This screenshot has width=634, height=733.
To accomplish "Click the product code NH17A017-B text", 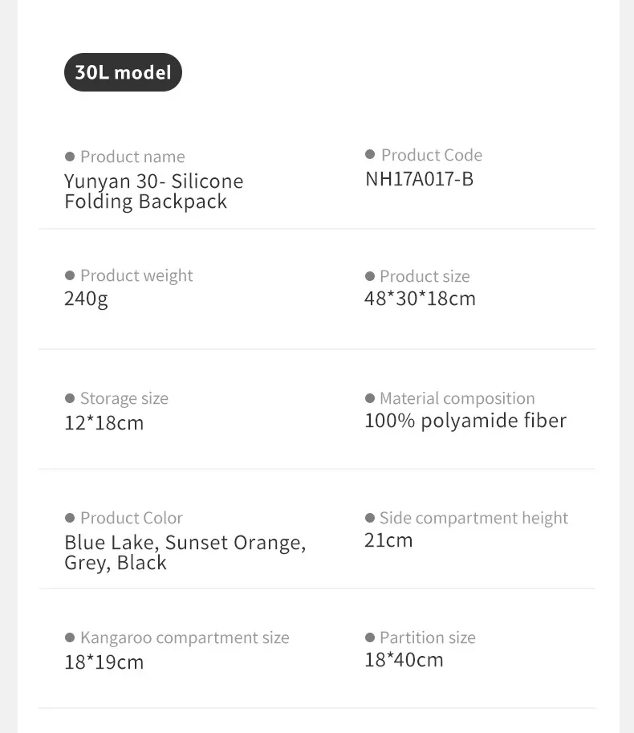I will [x=419, y=178].
